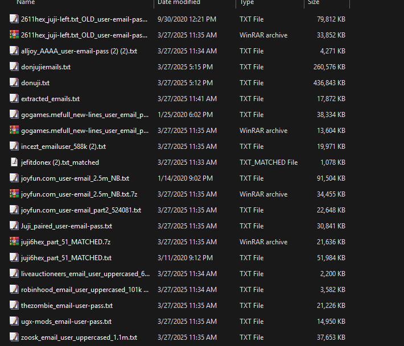Viewport: 404px width, 346px height.
Task: Select incezt_emailuser_588k (2).txt file name
Action: pyautogui.click(x=63, y=147)
